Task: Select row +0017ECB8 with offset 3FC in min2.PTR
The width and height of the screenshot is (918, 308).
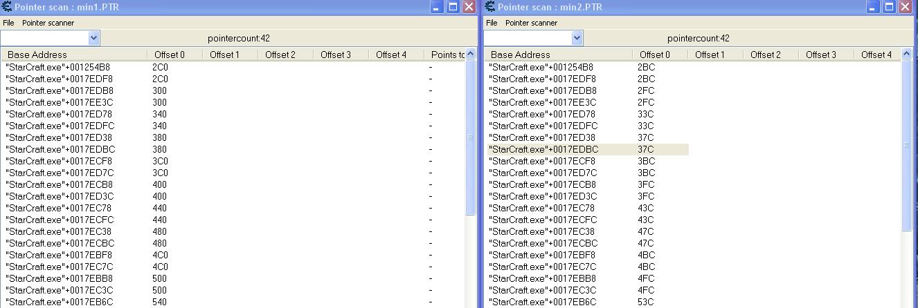Action: [543, 184]
